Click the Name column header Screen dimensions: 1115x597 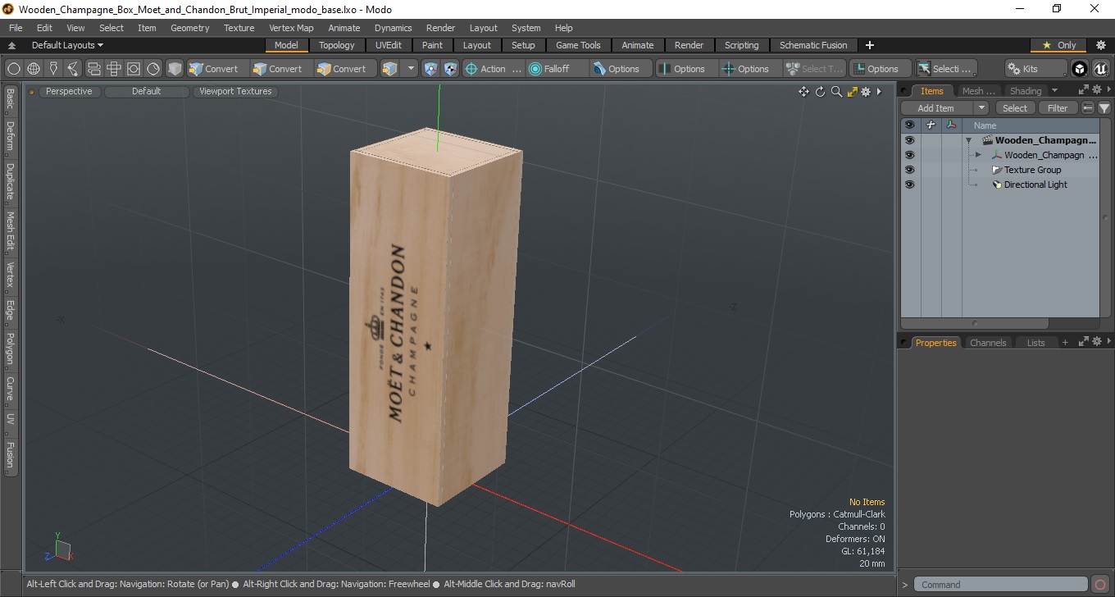[985, 125]
